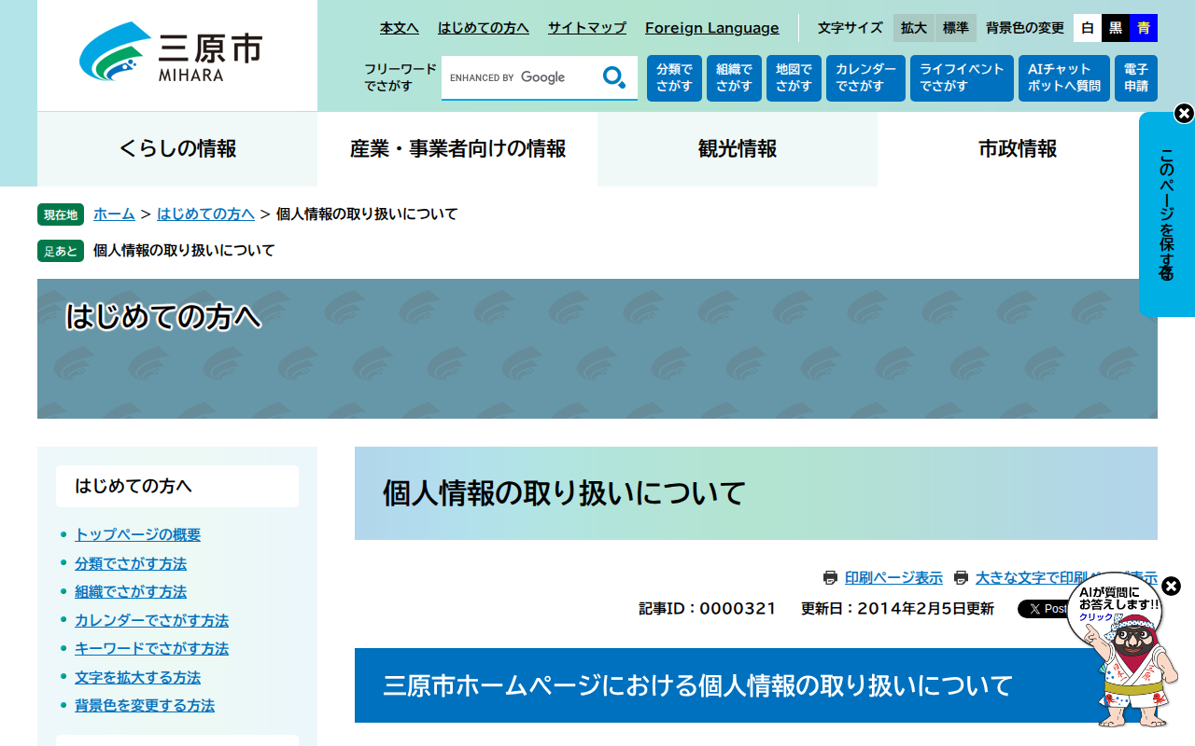Click the 足あと history label
The image size is (1195, 746).
(x=61, y=251)
